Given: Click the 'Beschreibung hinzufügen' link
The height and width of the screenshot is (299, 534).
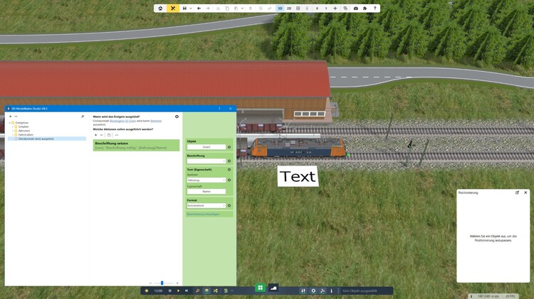Looking at the screenshot, I should 204,214.
